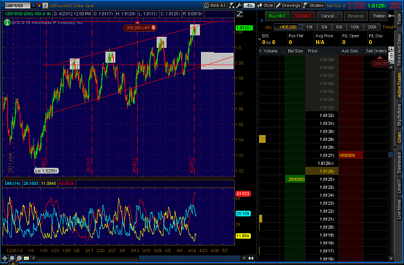Switch to the Level II side tab
The image size is (404, 265).
point(399,186)
